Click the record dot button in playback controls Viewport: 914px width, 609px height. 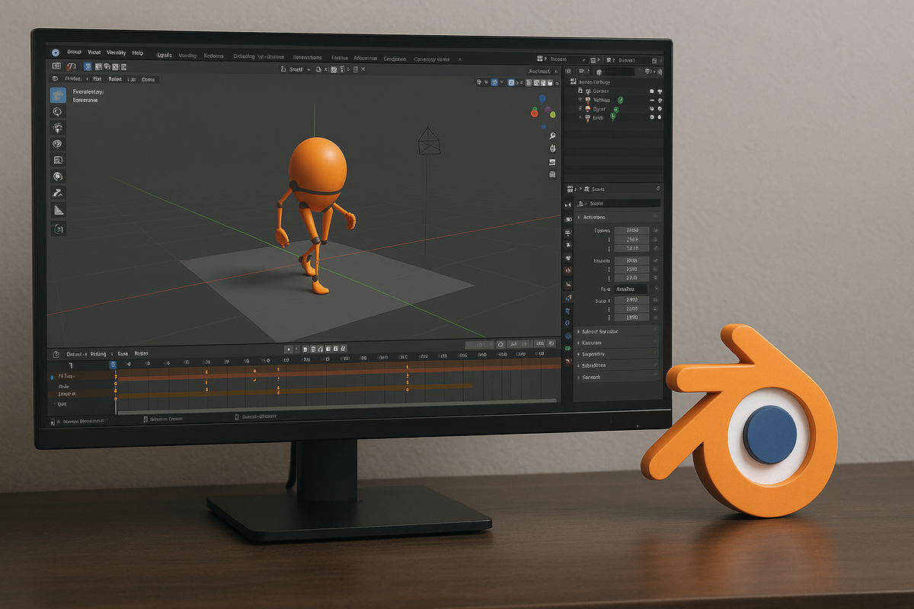pyautogui.click(x=288, y=349)
